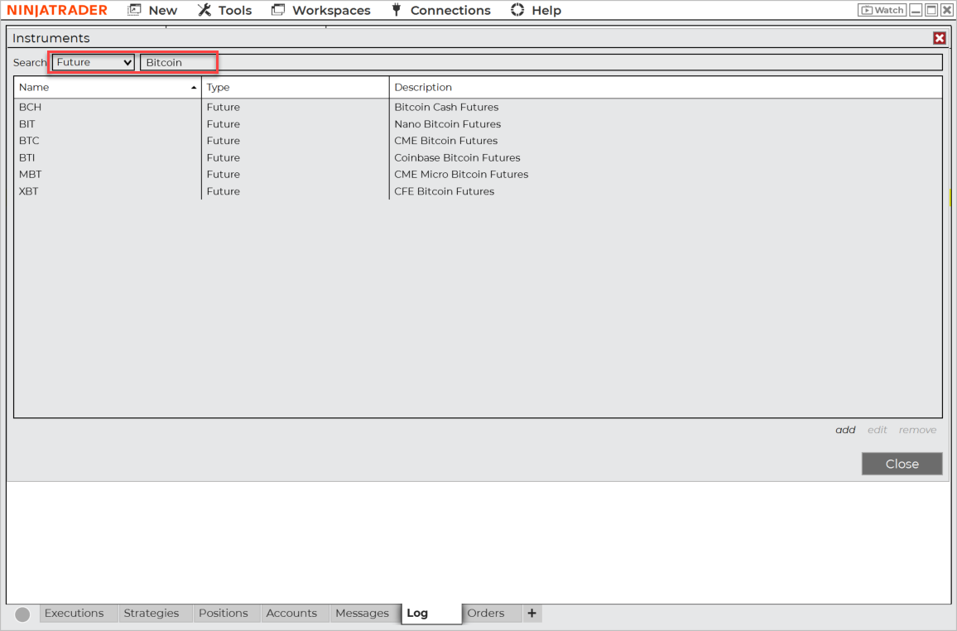Expand the Description column header options
The image size is (957, 631).
pyautogui.click(x=423, y=87)
